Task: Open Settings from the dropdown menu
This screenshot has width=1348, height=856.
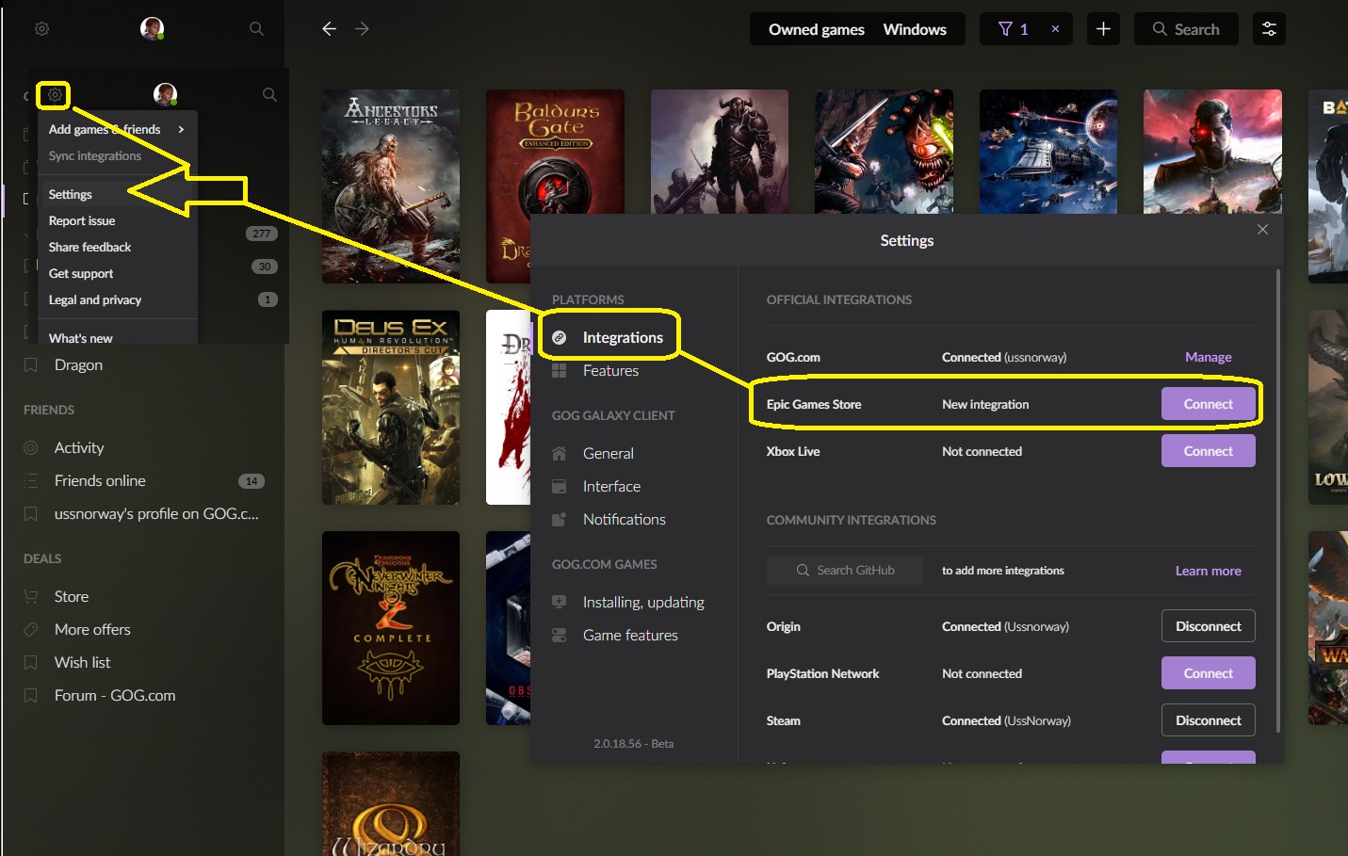Action: (x=71, y=195)
